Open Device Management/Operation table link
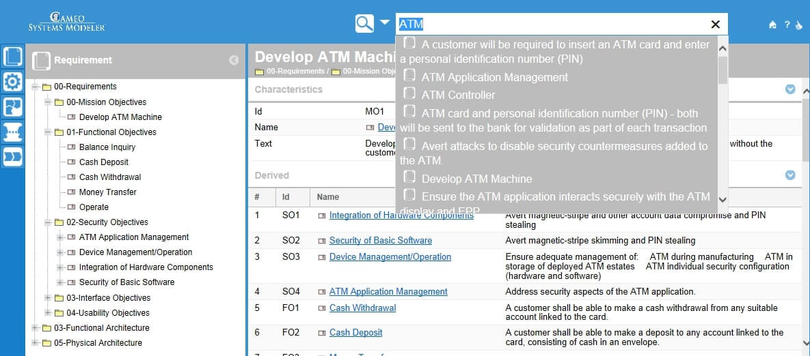This screenshot has height=356, width=810. click(390, 256)
